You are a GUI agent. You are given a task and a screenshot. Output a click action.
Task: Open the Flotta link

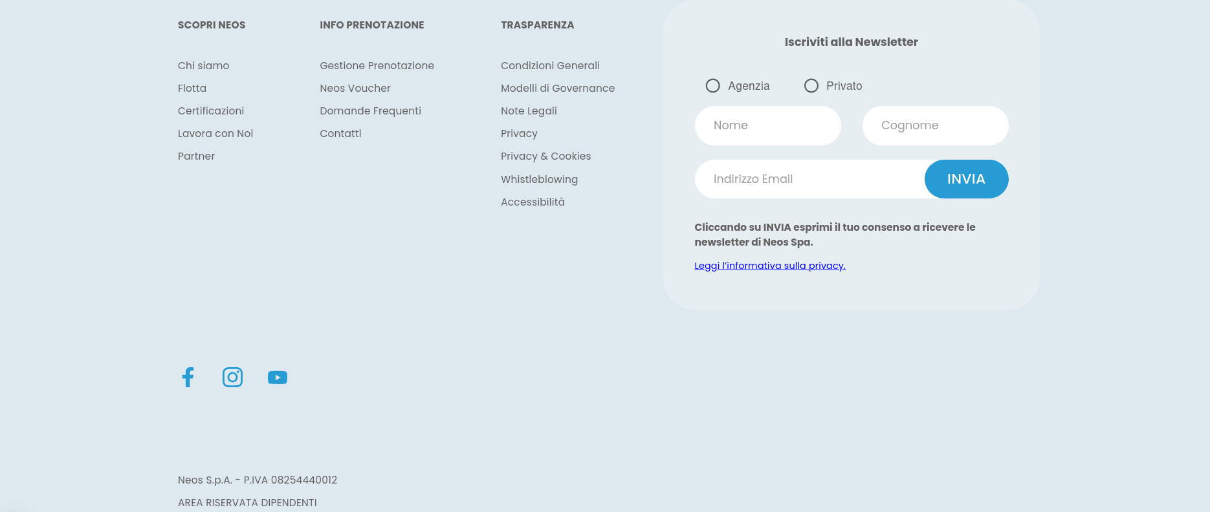pos(192,88)
